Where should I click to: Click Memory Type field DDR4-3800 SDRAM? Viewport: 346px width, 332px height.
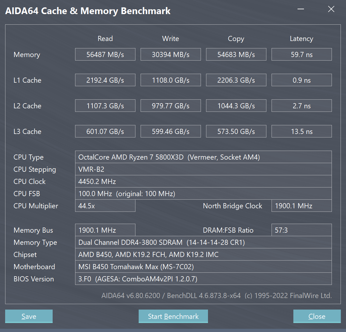tap(203, 242)
